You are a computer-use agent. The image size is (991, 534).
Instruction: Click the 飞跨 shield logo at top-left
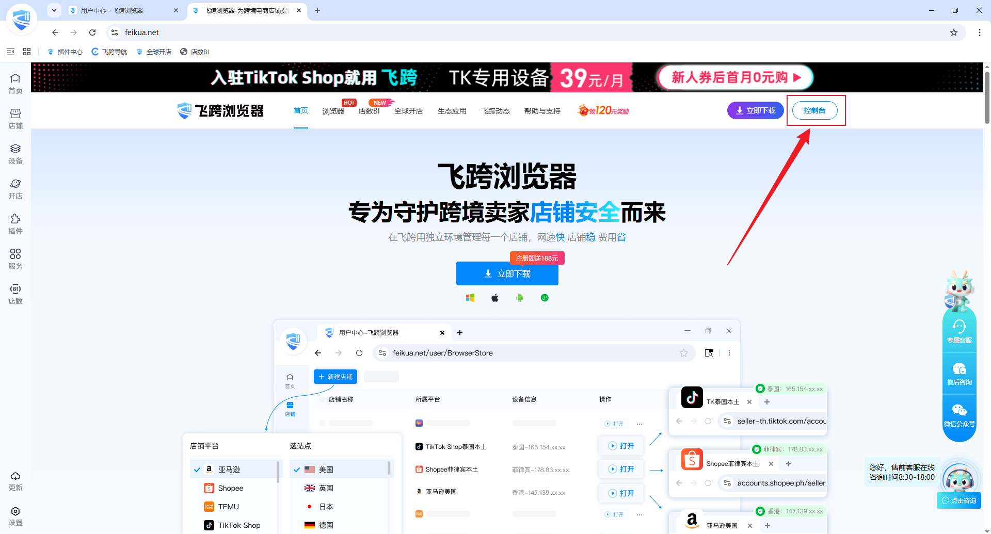pos(22,19)
